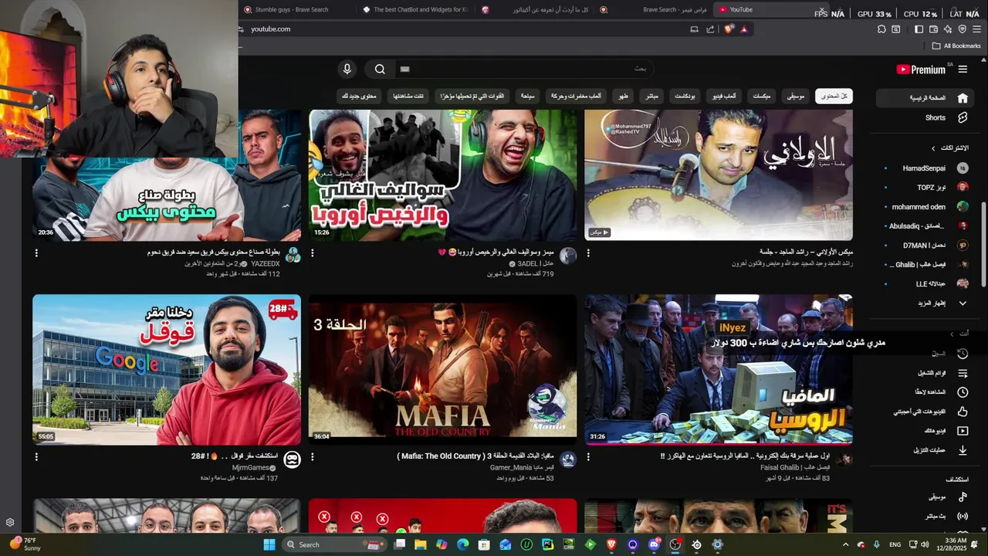Image resolution: width=988 pixels, height=556 pixels.
Task: Open the MAFIA Old Country video thumbnail
Action: point(442,369)
